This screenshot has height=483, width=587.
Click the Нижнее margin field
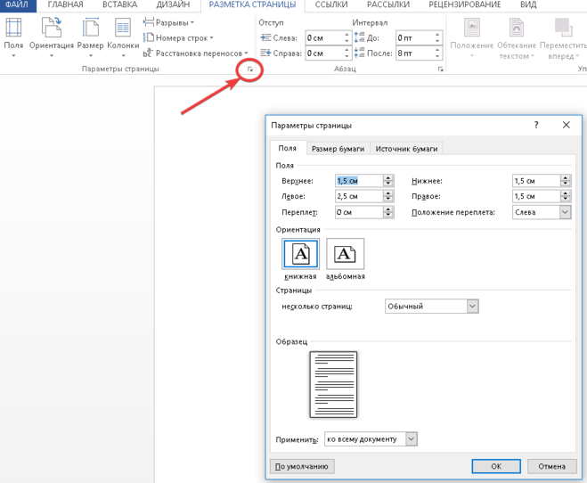click(x=536, y=181)
